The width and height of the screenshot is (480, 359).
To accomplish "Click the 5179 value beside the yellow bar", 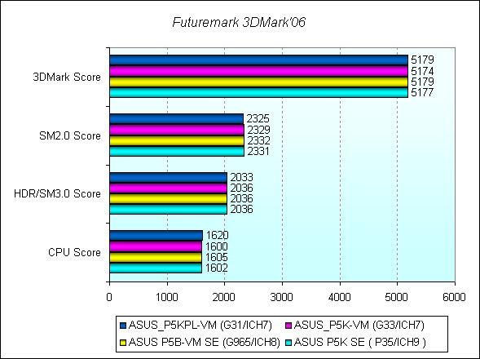I will (422, 82).
